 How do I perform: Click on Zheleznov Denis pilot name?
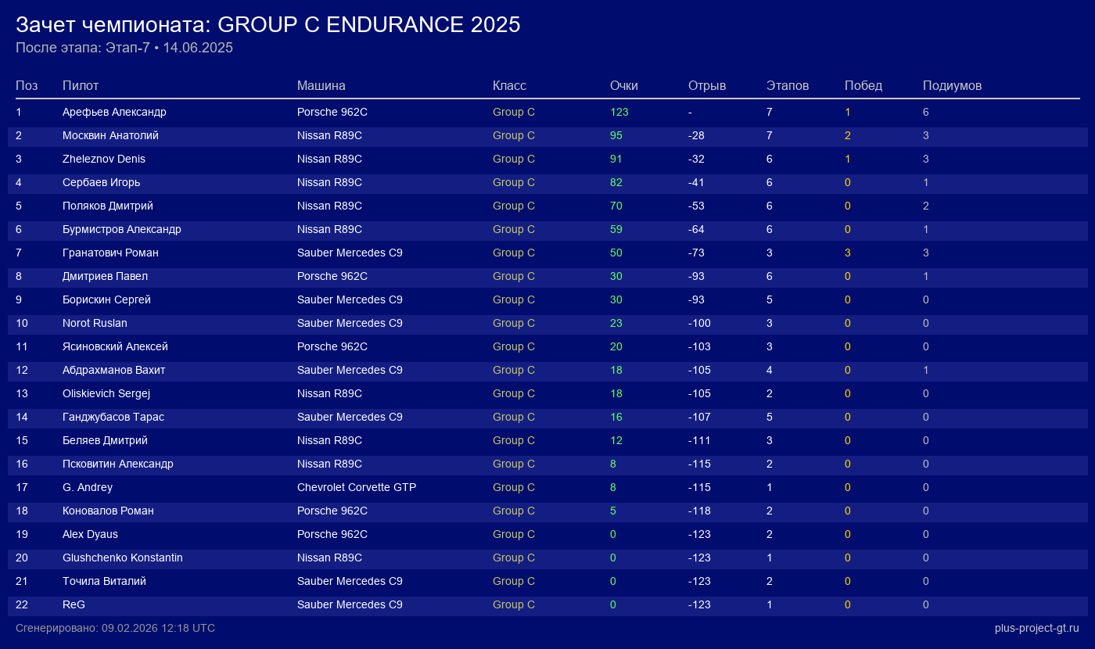(x=104, y=159)
